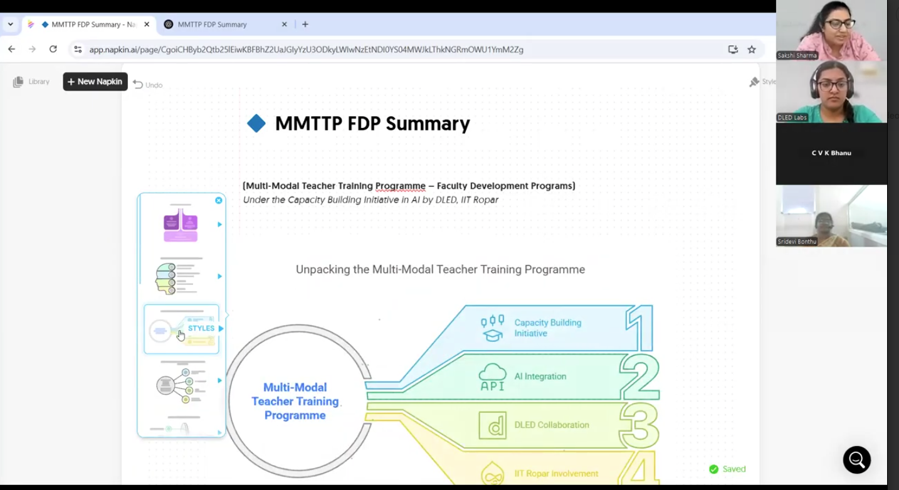This screenshot has height=490, width=899.
Task: Open the Library panel icon
Action: tap(18, 82)
